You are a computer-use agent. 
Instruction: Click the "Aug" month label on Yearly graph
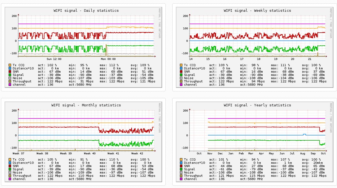coord(302,153)
